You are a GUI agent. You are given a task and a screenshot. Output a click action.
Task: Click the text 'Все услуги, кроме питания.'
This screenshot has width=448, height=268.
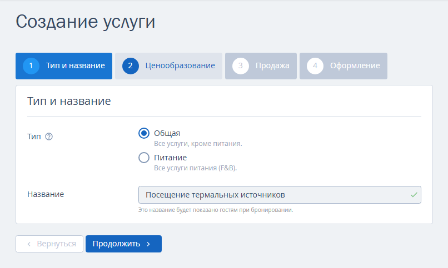198,144
